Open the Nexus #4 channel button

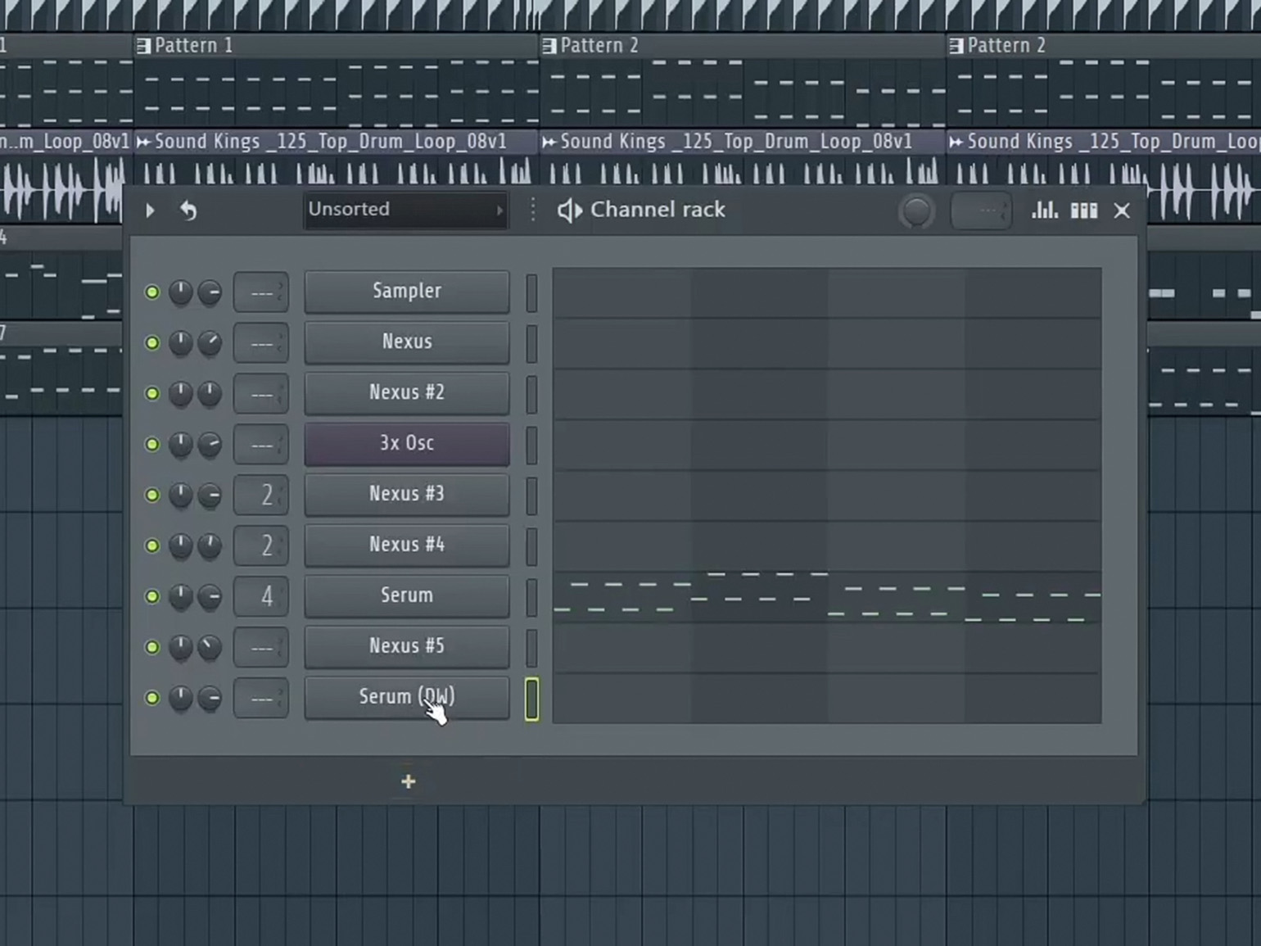tap(407, 545)
